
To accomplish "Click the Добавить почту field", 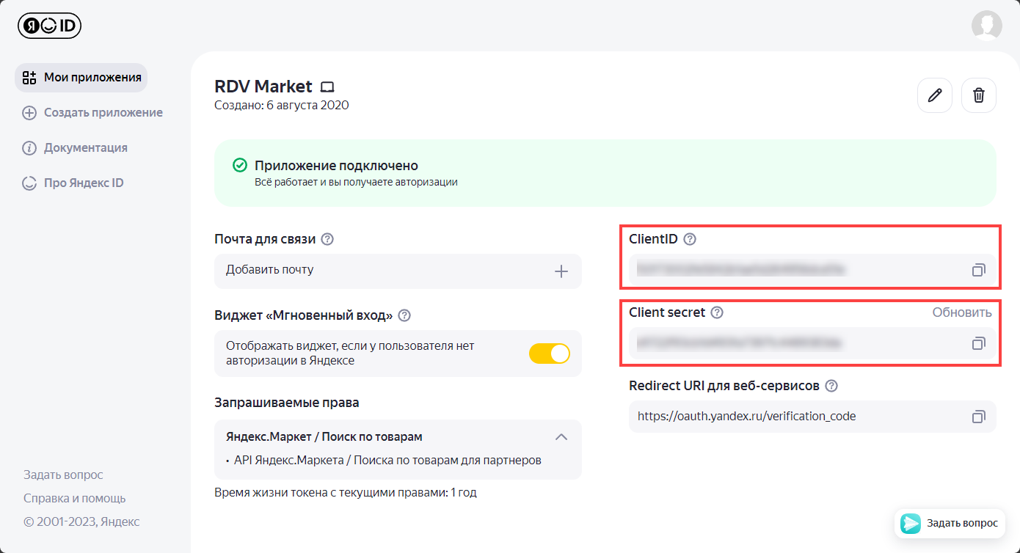I will coord(398,271).
